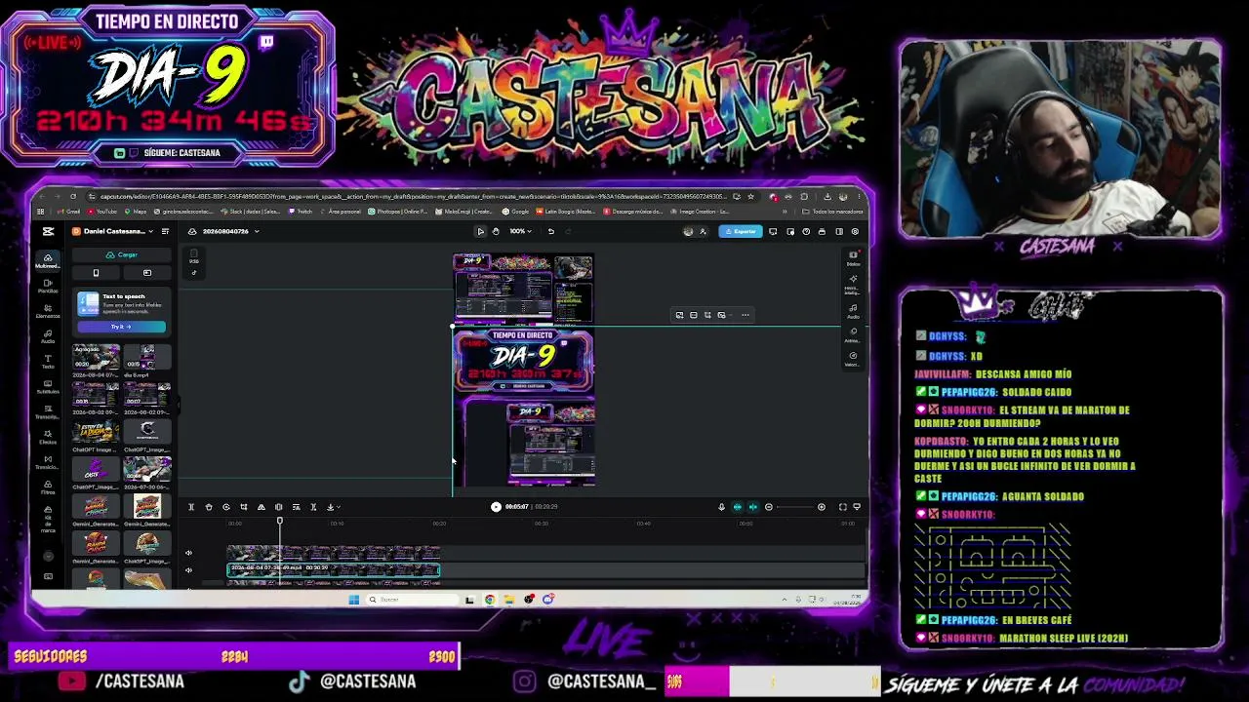Image resolution: width=1249 pixels, height=702 pixels.
Task: Toggle the first highlighted timeline snap button
Action: 738,507
